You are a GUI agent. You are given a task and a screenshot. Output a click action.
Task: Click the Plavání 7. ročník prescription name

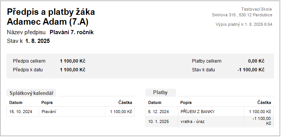pyautogui.click(x=71, y=32)
